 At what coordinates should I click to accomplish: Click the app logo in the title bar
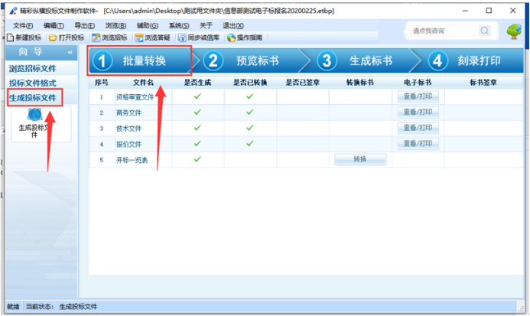(x=13, y=11)
